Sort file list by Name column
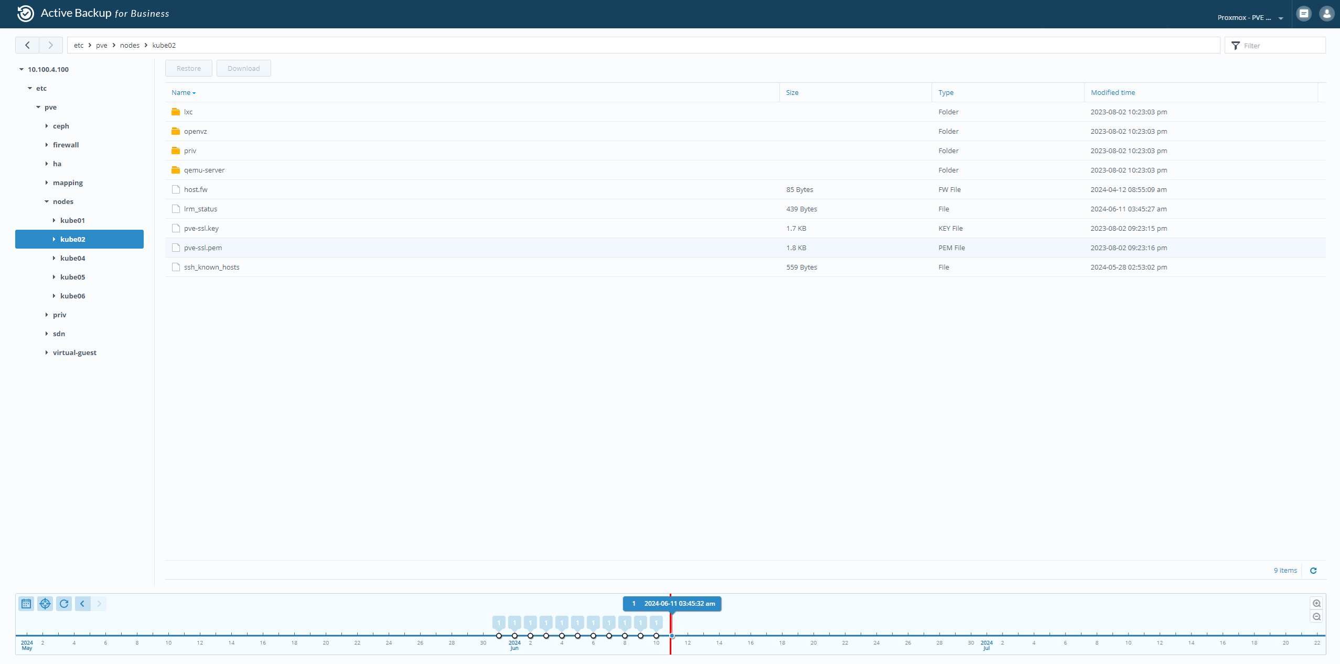The image size is (1340, 664). (181, 93)
